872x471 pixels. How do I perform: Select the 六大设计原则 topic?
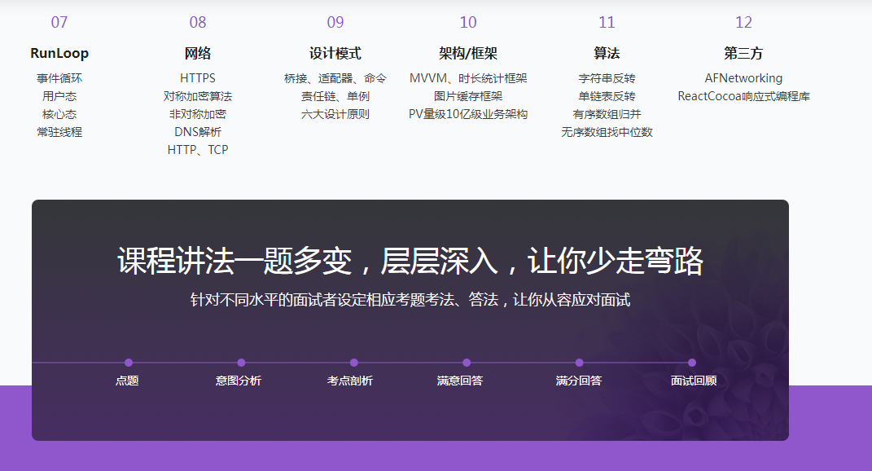(x=335, y=114)
